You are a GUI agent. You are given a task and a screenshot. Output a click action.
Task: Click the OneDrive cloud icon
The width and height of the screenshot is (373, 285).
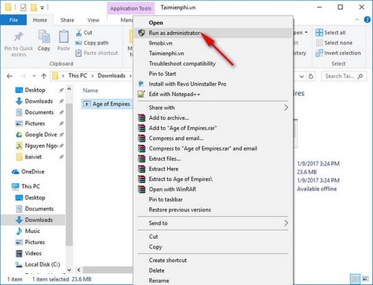click(16, 172)
